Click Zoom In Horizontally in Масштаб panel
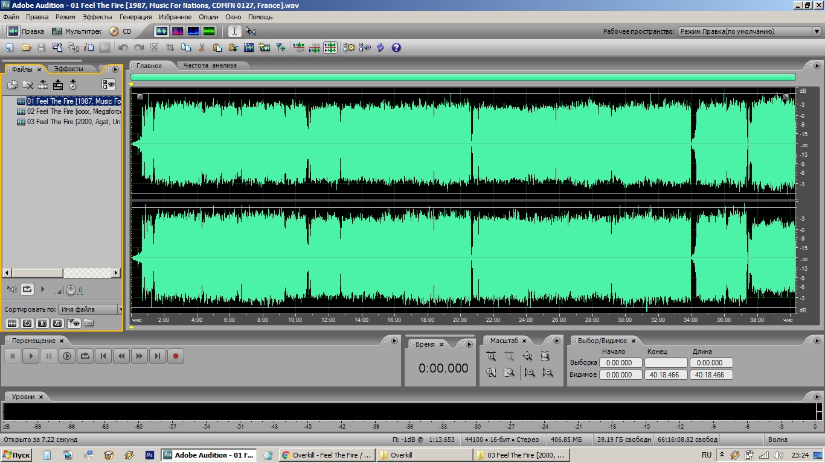825x463 pixels. pos(491,356)
